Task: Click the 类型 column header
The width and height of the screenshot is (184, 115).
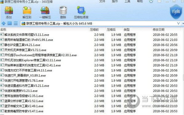Action: [127, 29]
